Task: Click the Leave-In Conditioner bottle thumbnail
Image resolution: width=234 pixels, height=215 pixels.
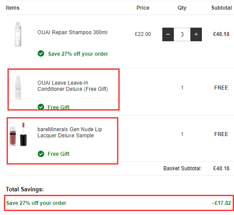Action: pos(18,88)
